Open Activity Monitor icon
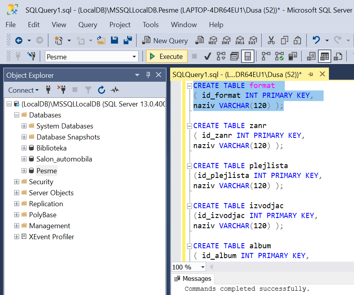The height and width of the screenshot is (295, 354). pos(115,90)
